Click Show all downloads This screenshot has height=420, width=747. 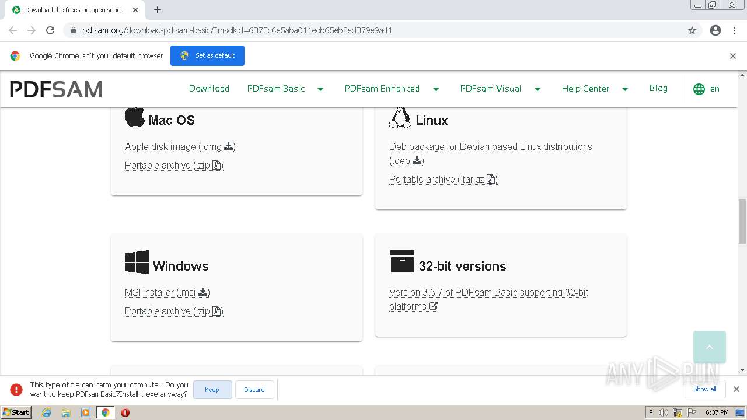(705, 389)
